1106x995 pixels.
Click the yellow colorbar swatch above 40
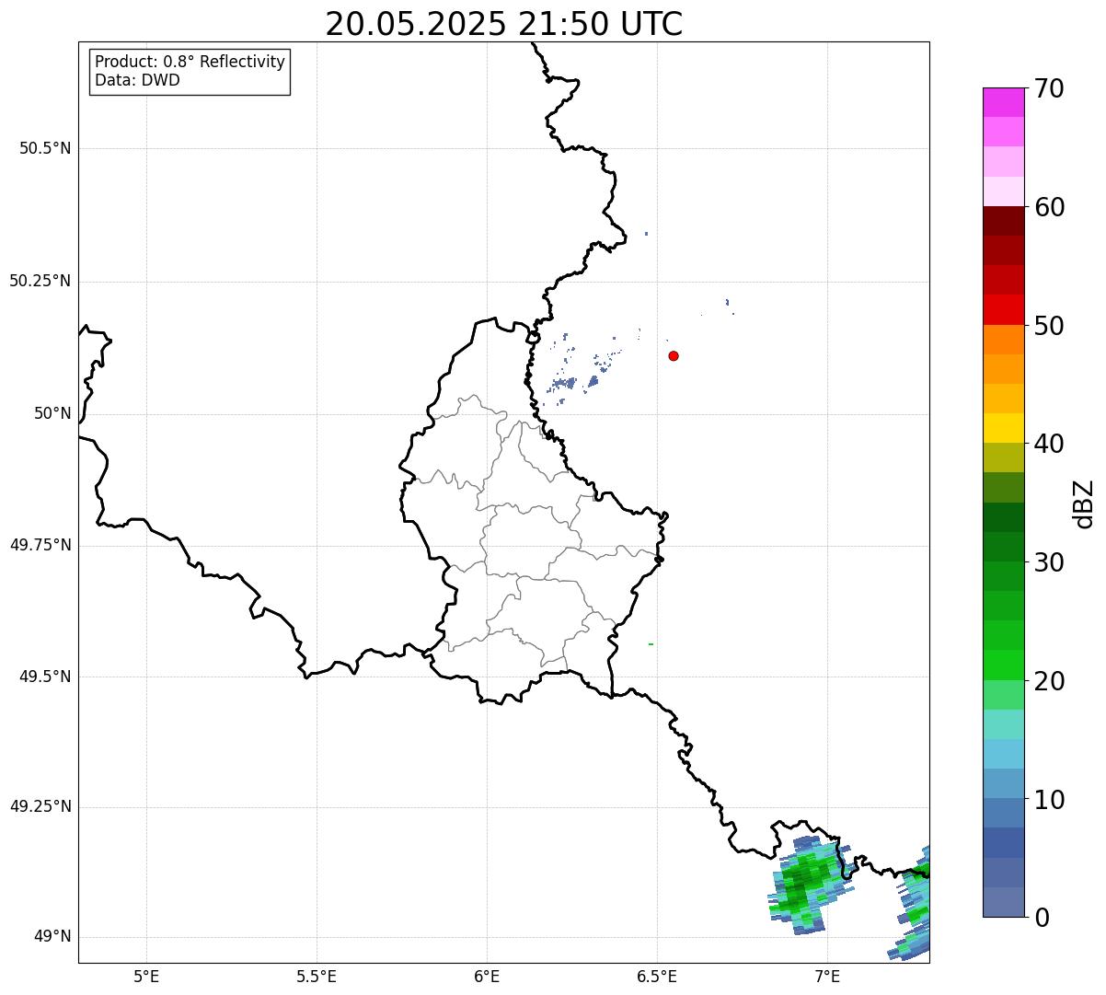click(1004, 428)
